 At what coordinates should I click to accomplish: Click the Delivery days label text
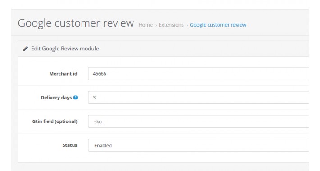(x=56, y=98)
